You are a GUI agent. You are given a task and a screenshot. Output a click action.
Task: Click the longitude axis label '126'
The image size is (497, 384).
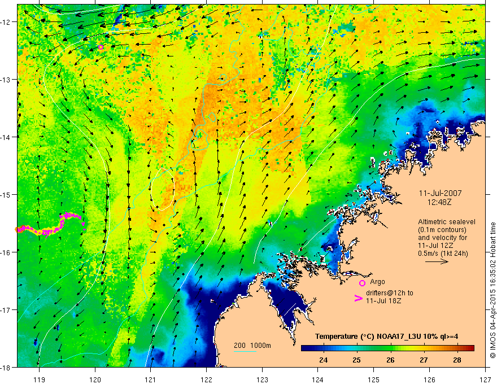tap(429, 379)
